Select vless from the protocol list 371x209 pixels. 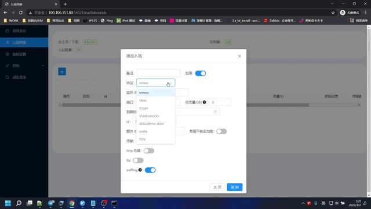coord(156,100)
